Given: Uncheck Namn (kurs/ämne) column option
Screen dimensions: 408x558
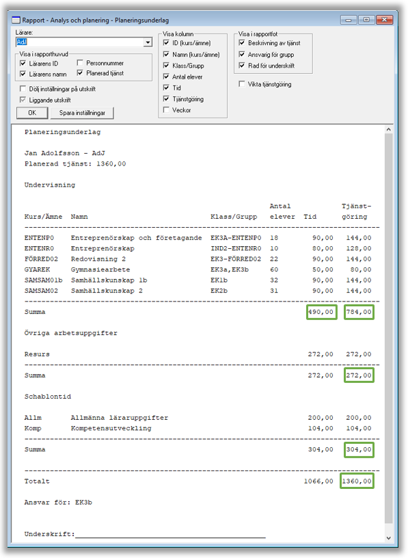Looking at the screenshot, I should tap(166, 54).
